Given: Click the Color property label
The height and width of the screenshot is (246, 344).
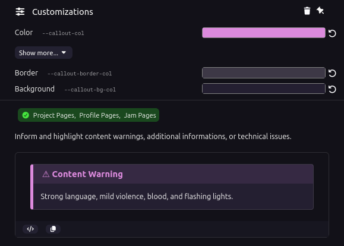Looking at the screenshot, I should click(24, 33).
